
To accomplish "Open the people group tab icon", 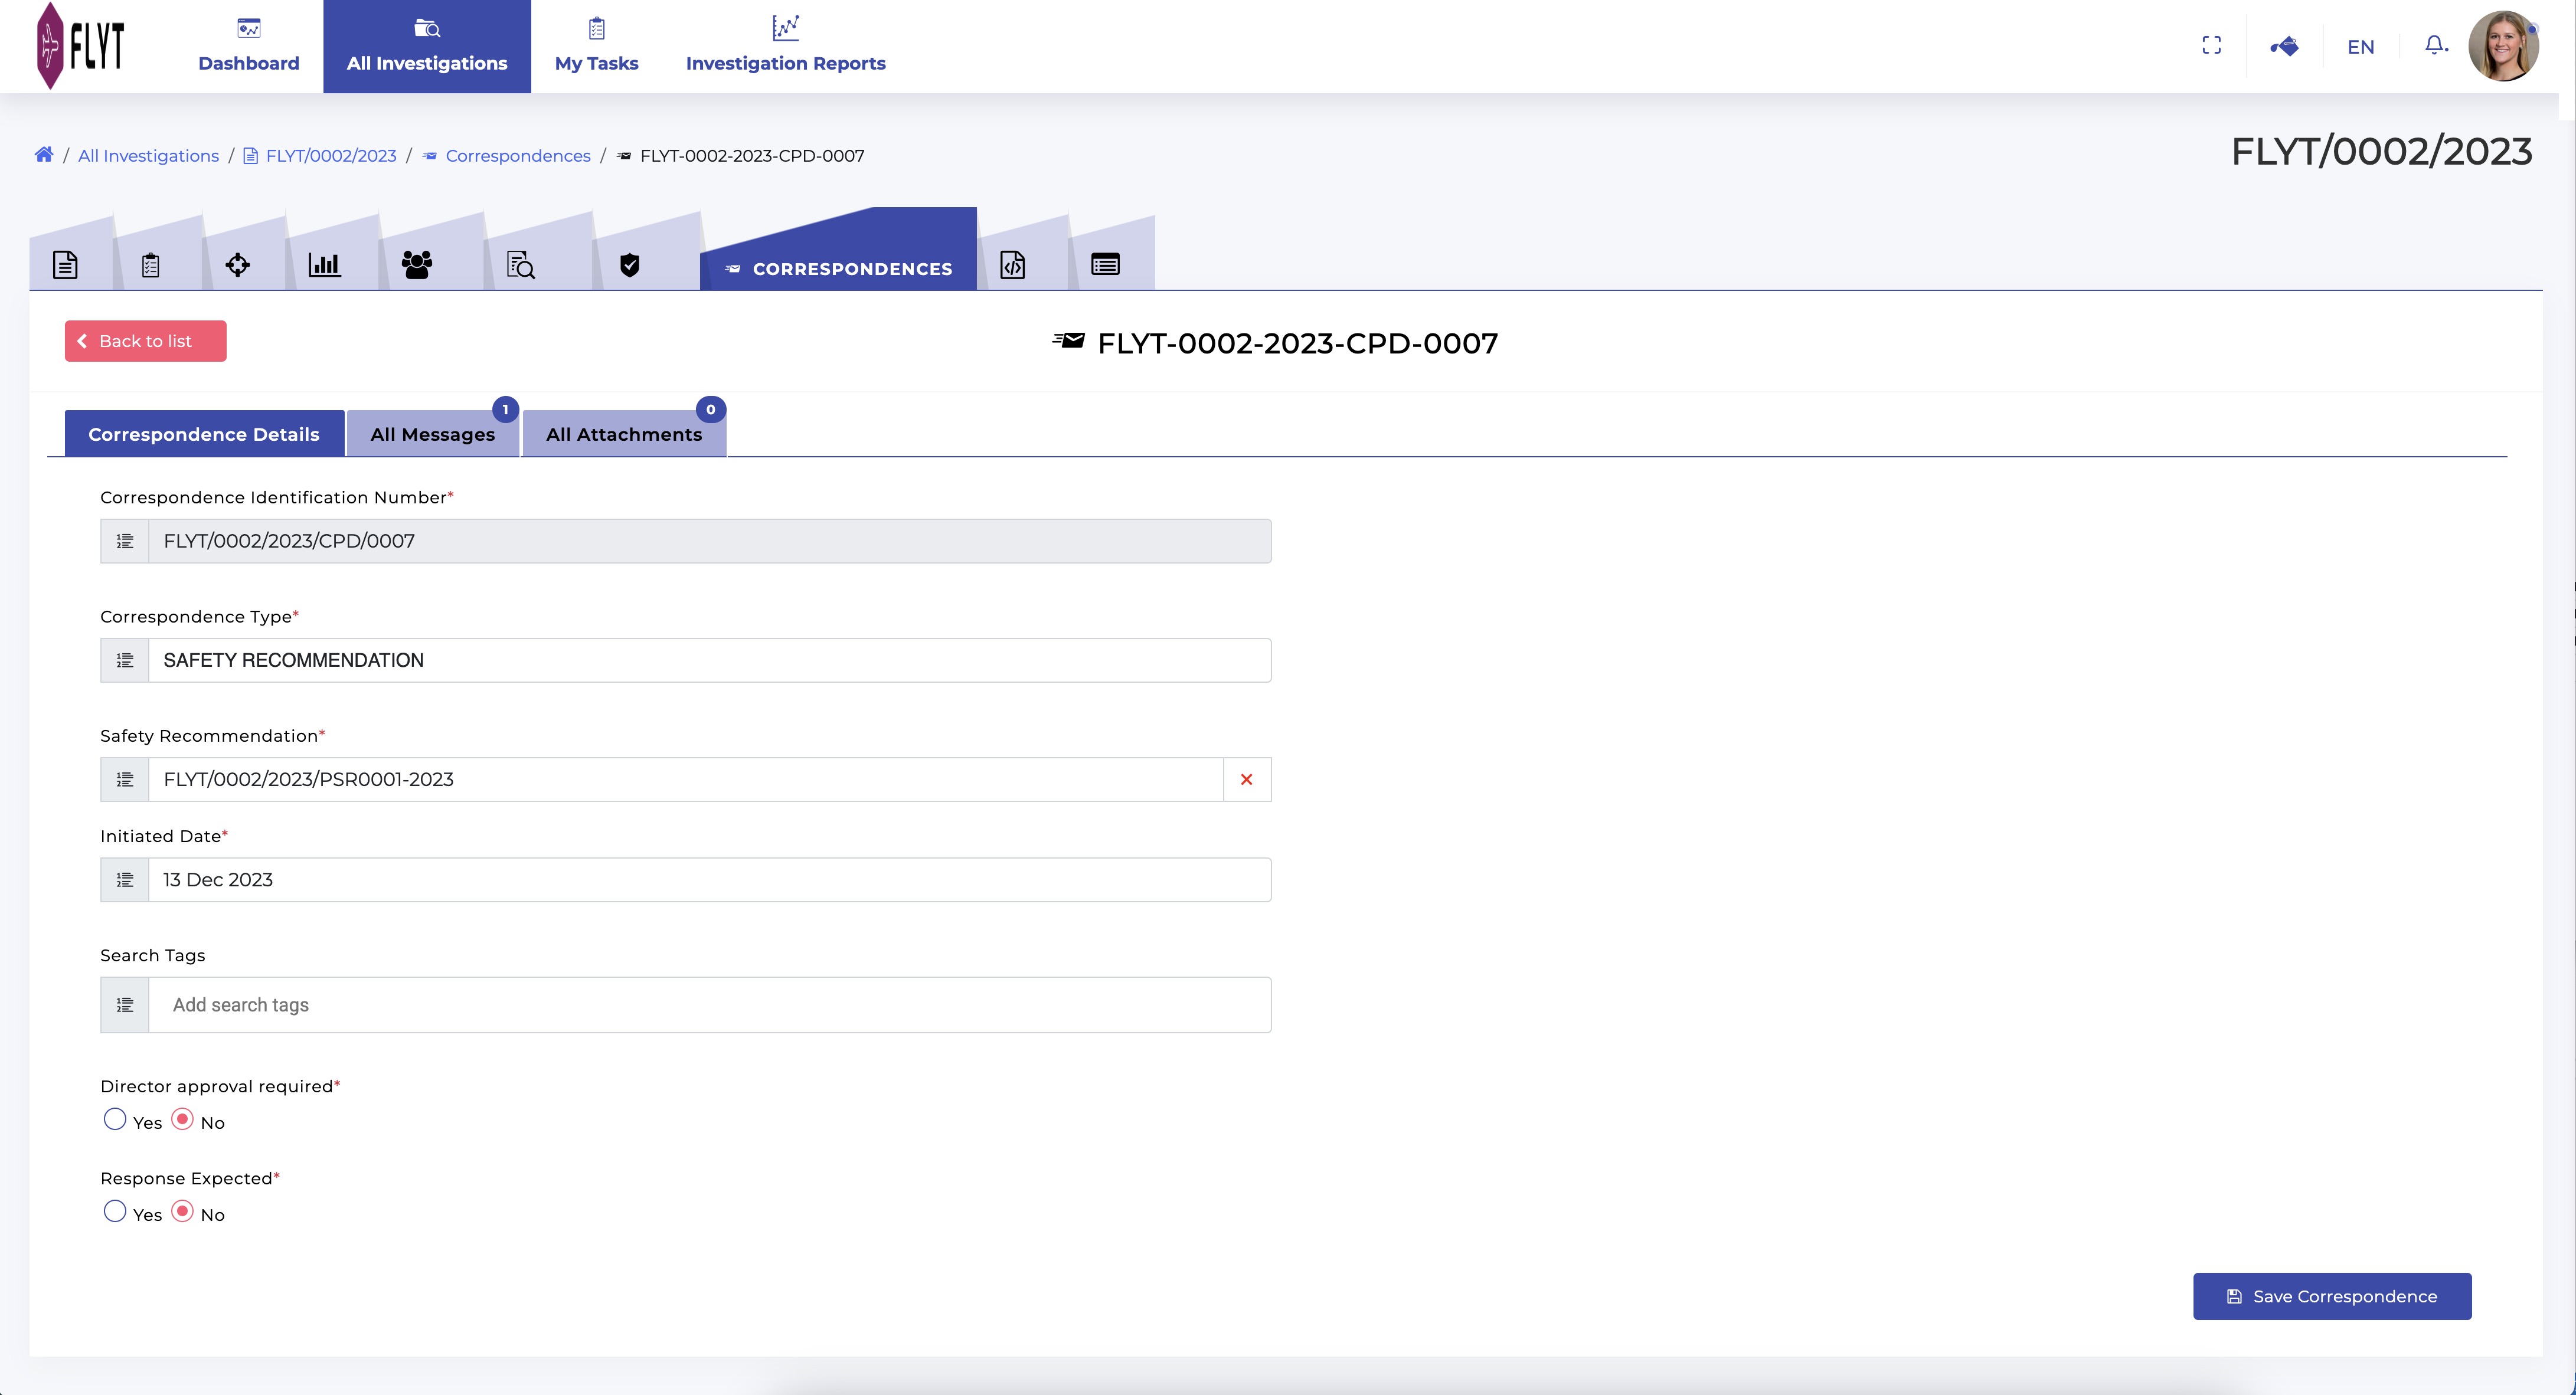I will 416,265.
